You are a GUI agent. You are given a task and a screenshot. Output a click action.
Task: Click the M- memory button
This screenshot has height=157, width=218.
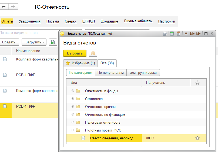point(198,34)
